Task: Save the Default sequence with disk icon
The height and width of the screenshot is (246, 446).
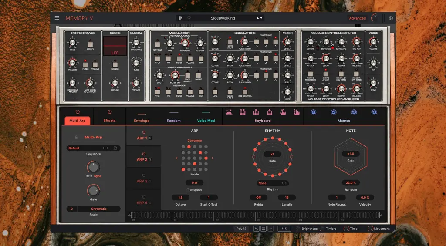Action: point(115,148)
